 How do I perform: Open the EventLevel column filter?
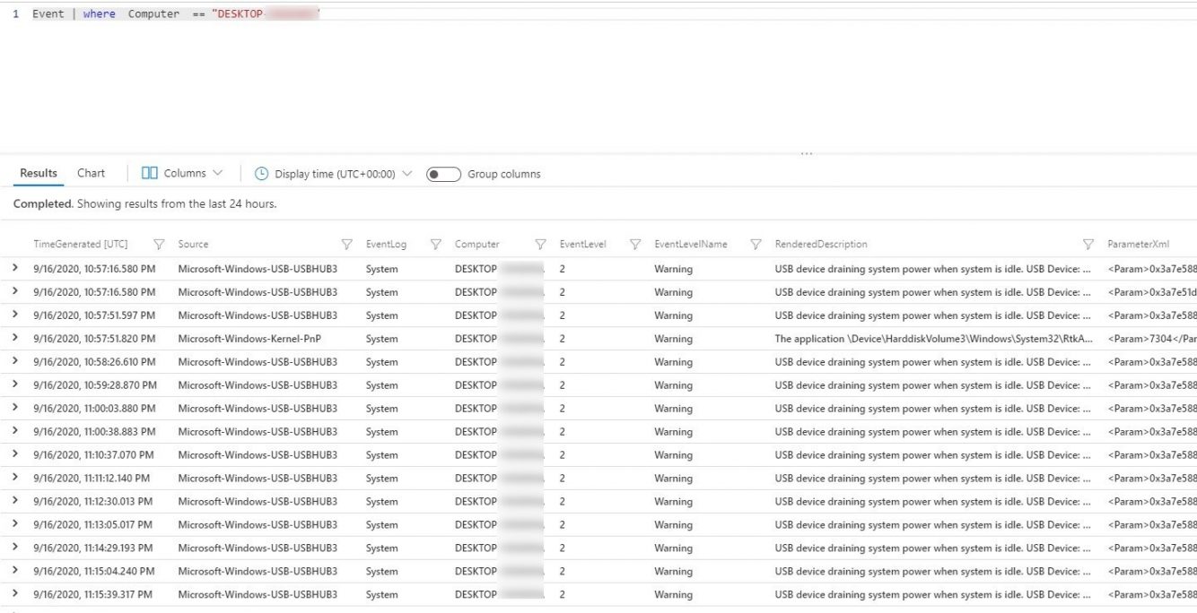(x=636, y=244)
